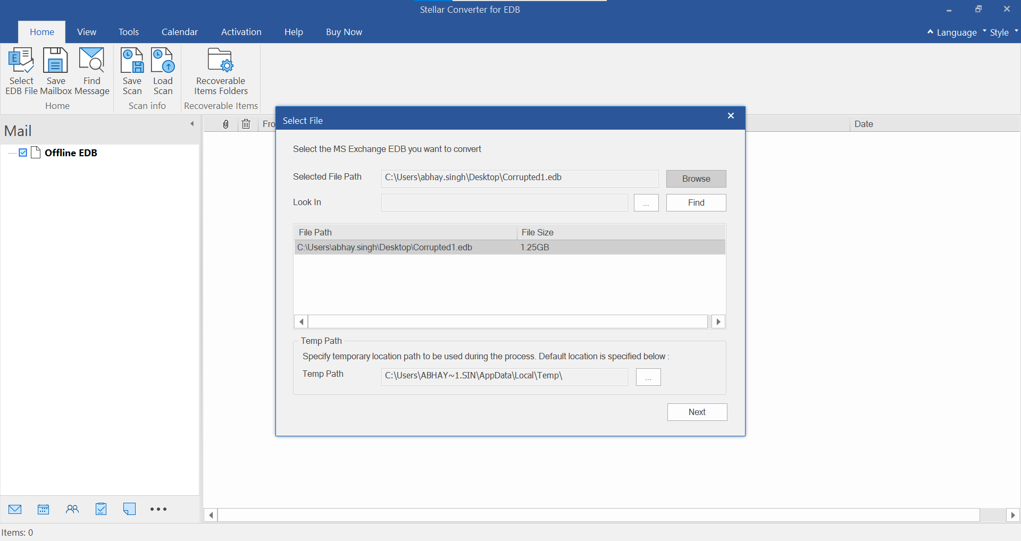The height and width of the screenshot is (541, 1021).
Task: Click the Temp Path input field
Action: click(504, 377)
